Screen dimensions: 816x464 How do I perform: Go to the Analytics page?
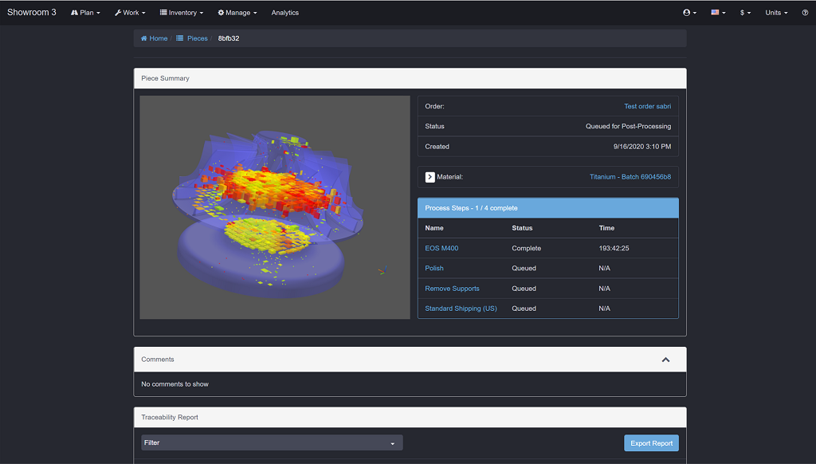coord(284,13)
